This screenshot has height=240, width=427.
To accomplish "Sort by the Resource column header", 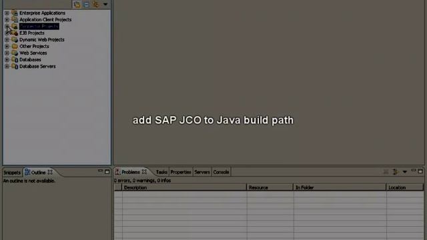I will [x=270, y=187].
